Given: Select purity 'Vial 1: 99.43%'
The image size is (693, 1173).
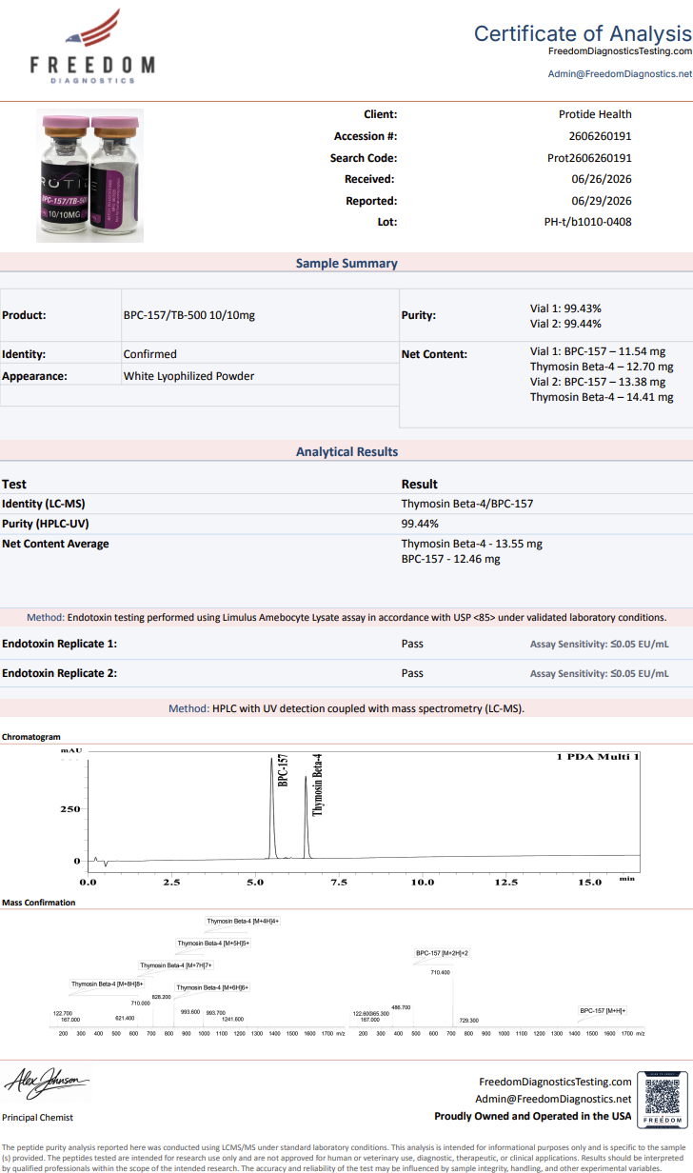Looking at the screenshot, I should (x=565, y=308).
